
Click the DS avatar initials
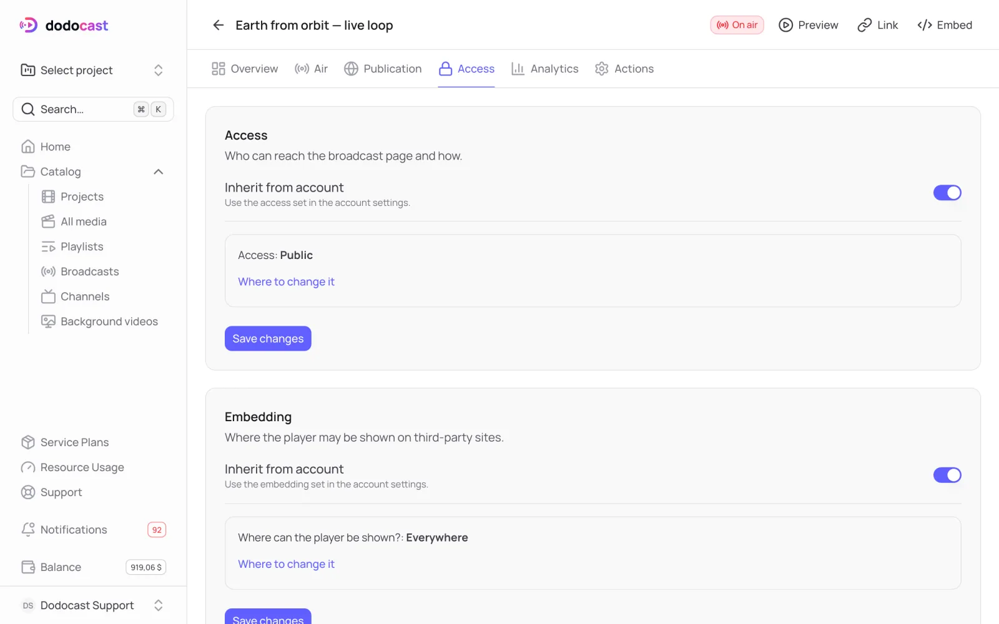[x=28, y=605]
